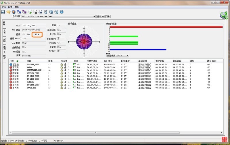Click the horizontal scrollbar right arrow

pos(222,133)
